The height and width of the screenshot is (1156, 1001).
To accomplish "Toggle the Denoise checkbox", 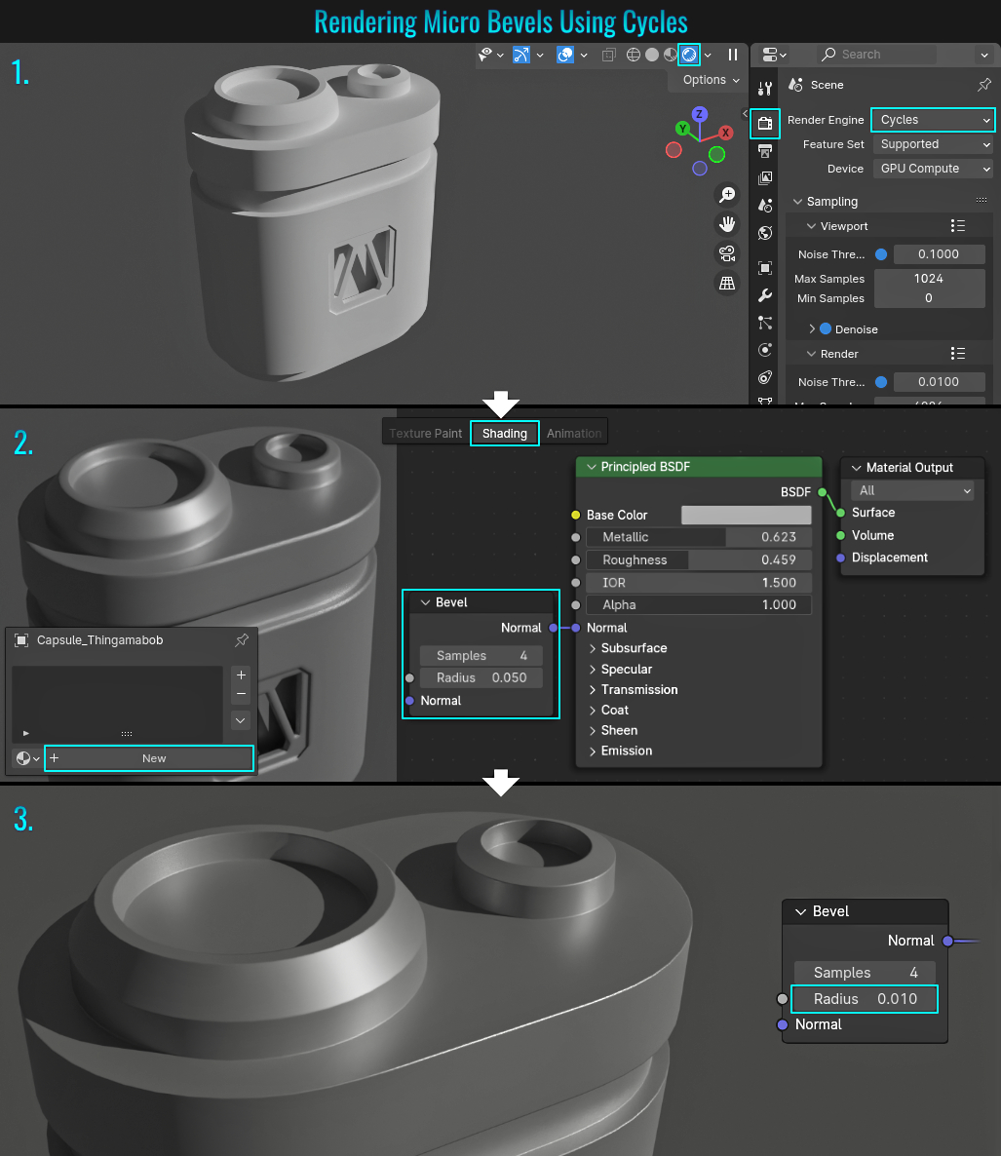I will pos(826,328).
